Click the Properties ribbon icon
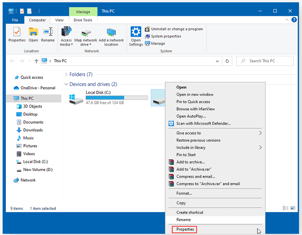The height and width of the screenshot is (235, 302). [x=17, y=34]
